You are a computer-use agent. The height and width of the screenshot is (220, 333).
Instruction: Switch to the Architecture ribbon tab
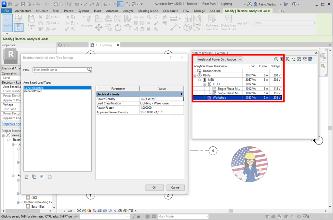point(23,11)
